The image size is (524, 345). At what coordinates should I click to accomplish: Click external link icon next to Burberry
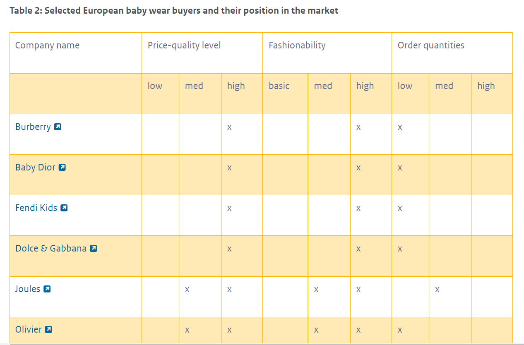tap(58, 127)
